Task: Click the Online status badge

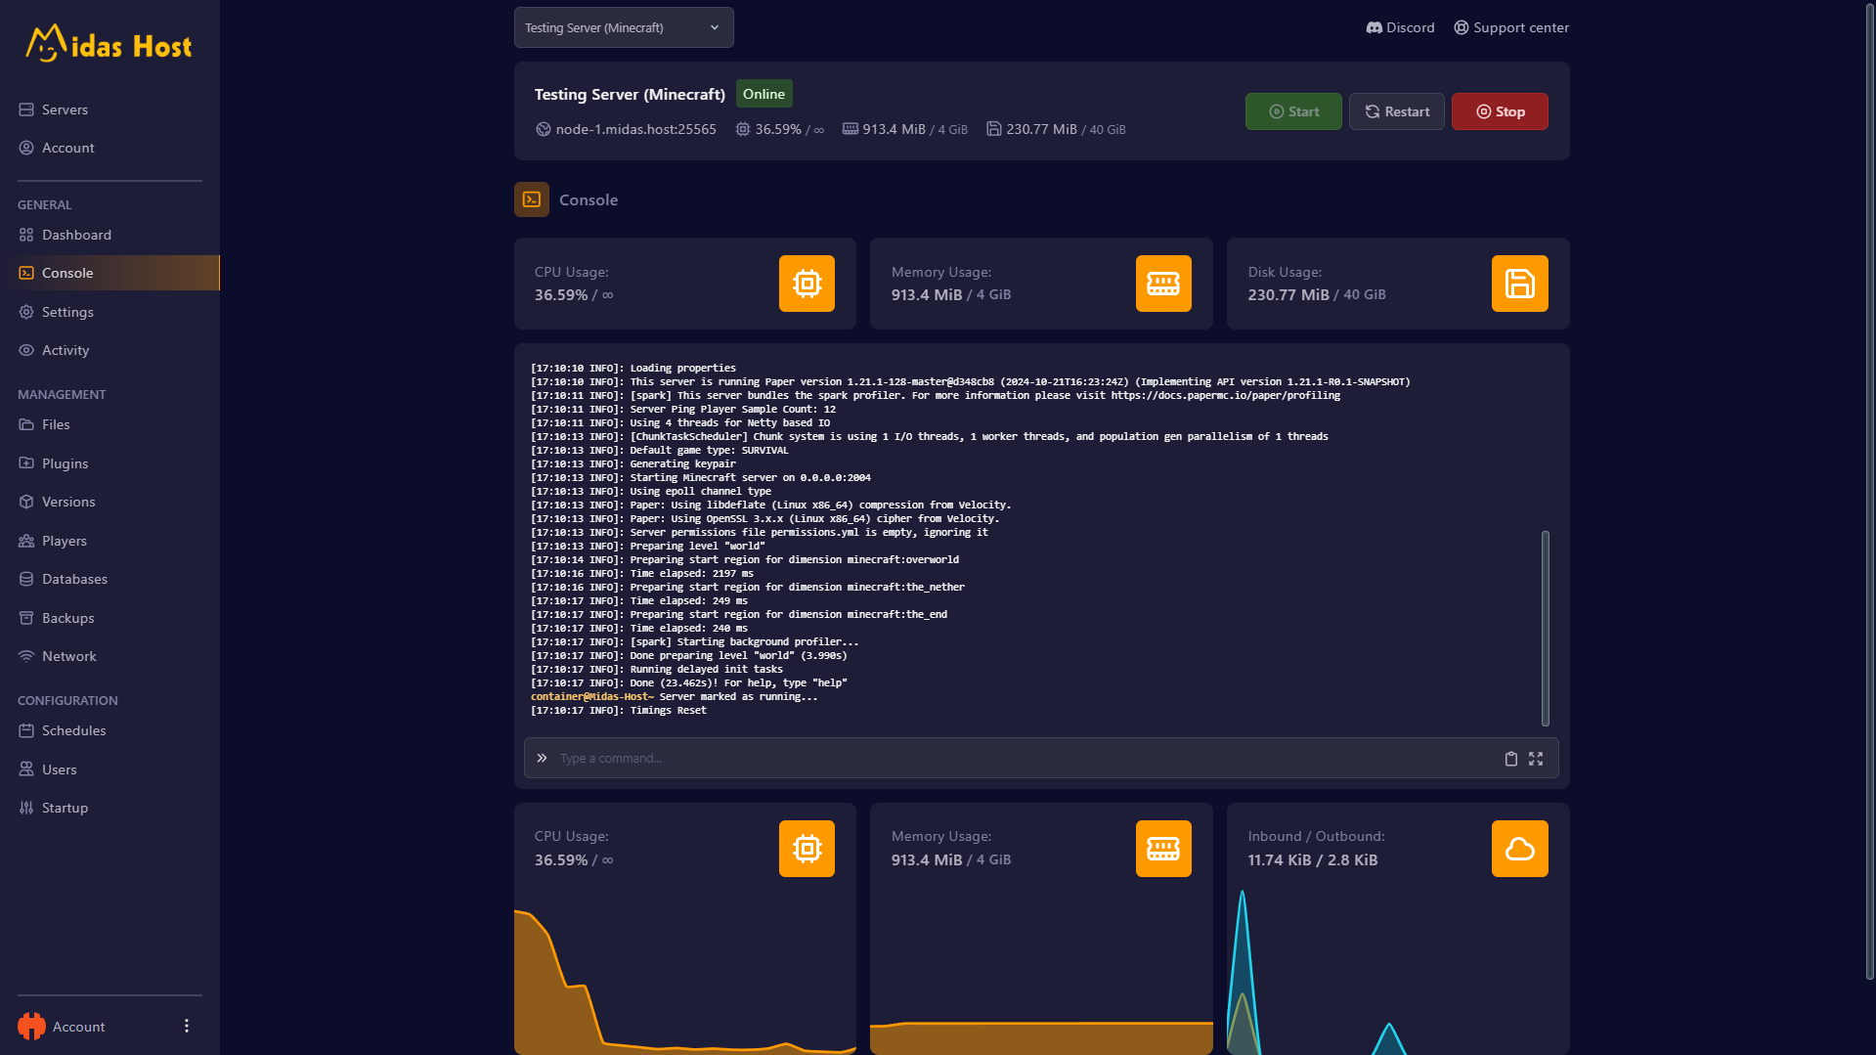Action: click(x=763, y=94)
